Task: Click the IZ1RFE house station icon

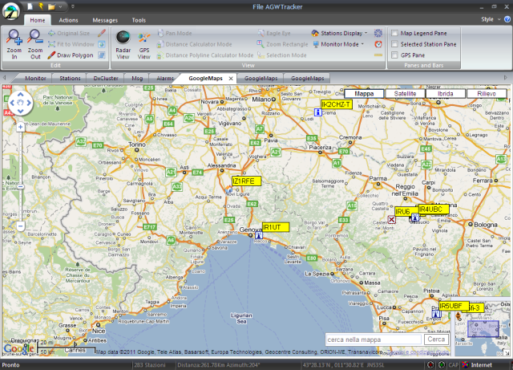Action: point(229,189)
